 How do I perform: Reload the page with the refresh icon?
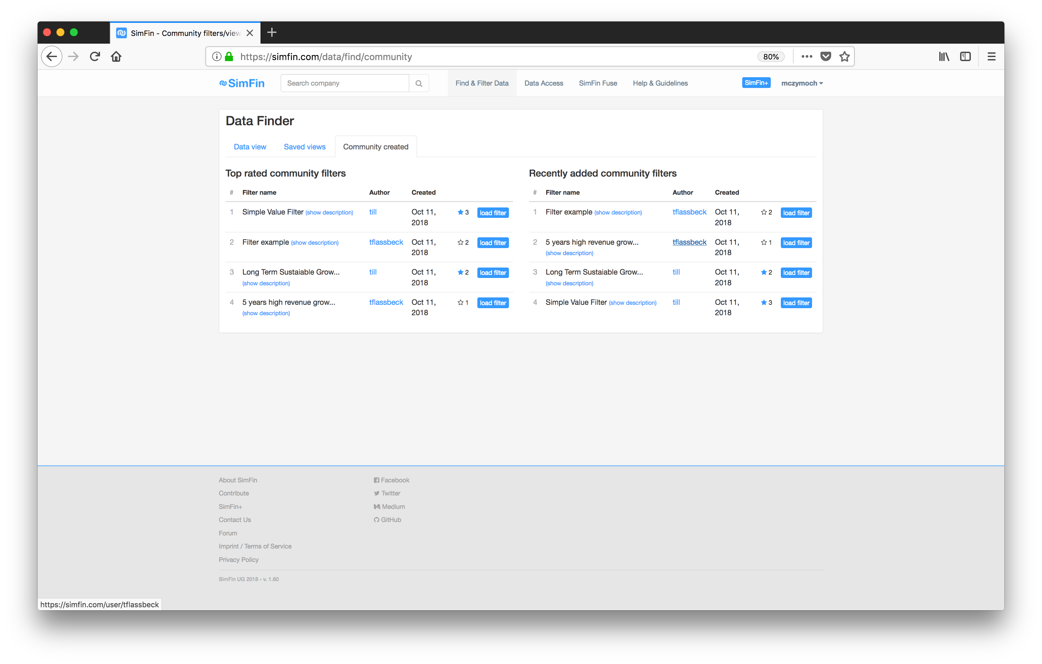[95, 57]
